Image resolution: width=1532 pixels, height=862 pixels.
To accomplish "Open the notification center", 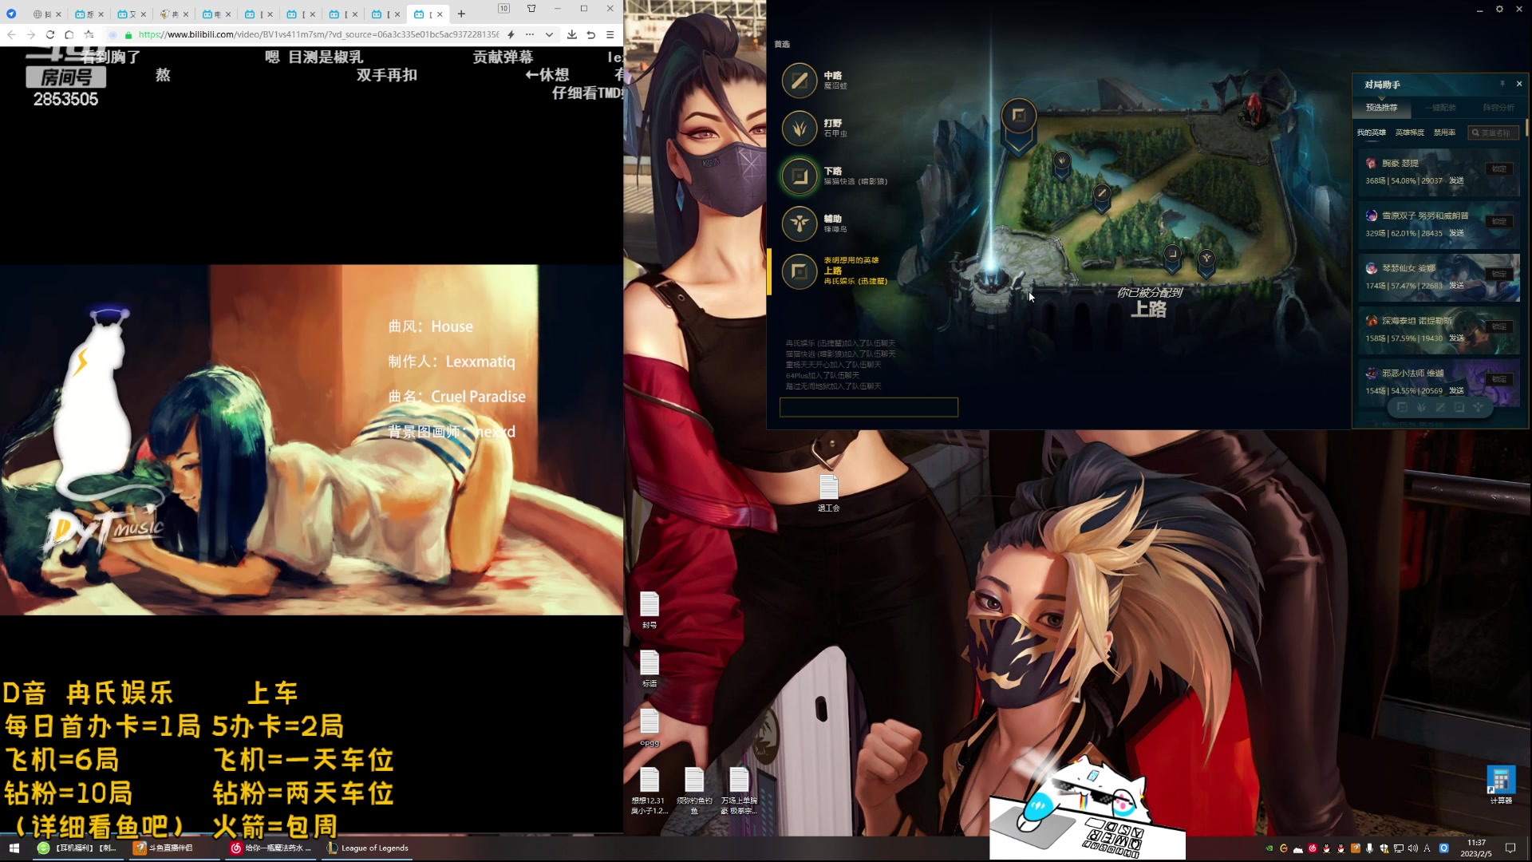I will [x=1510, y=848].
